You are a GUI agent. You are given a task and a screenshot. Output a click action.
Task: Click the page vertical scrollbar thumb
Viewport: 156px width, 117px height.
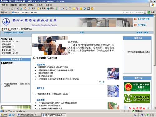pos(154,41)
